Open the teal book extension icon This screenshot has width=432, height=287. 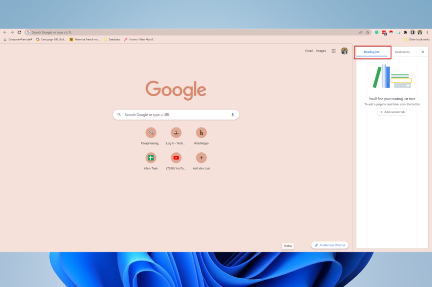(398, 33)
